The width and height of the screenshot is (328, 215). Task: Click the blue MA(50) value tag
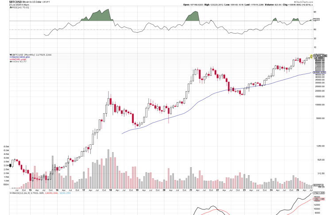319,73
